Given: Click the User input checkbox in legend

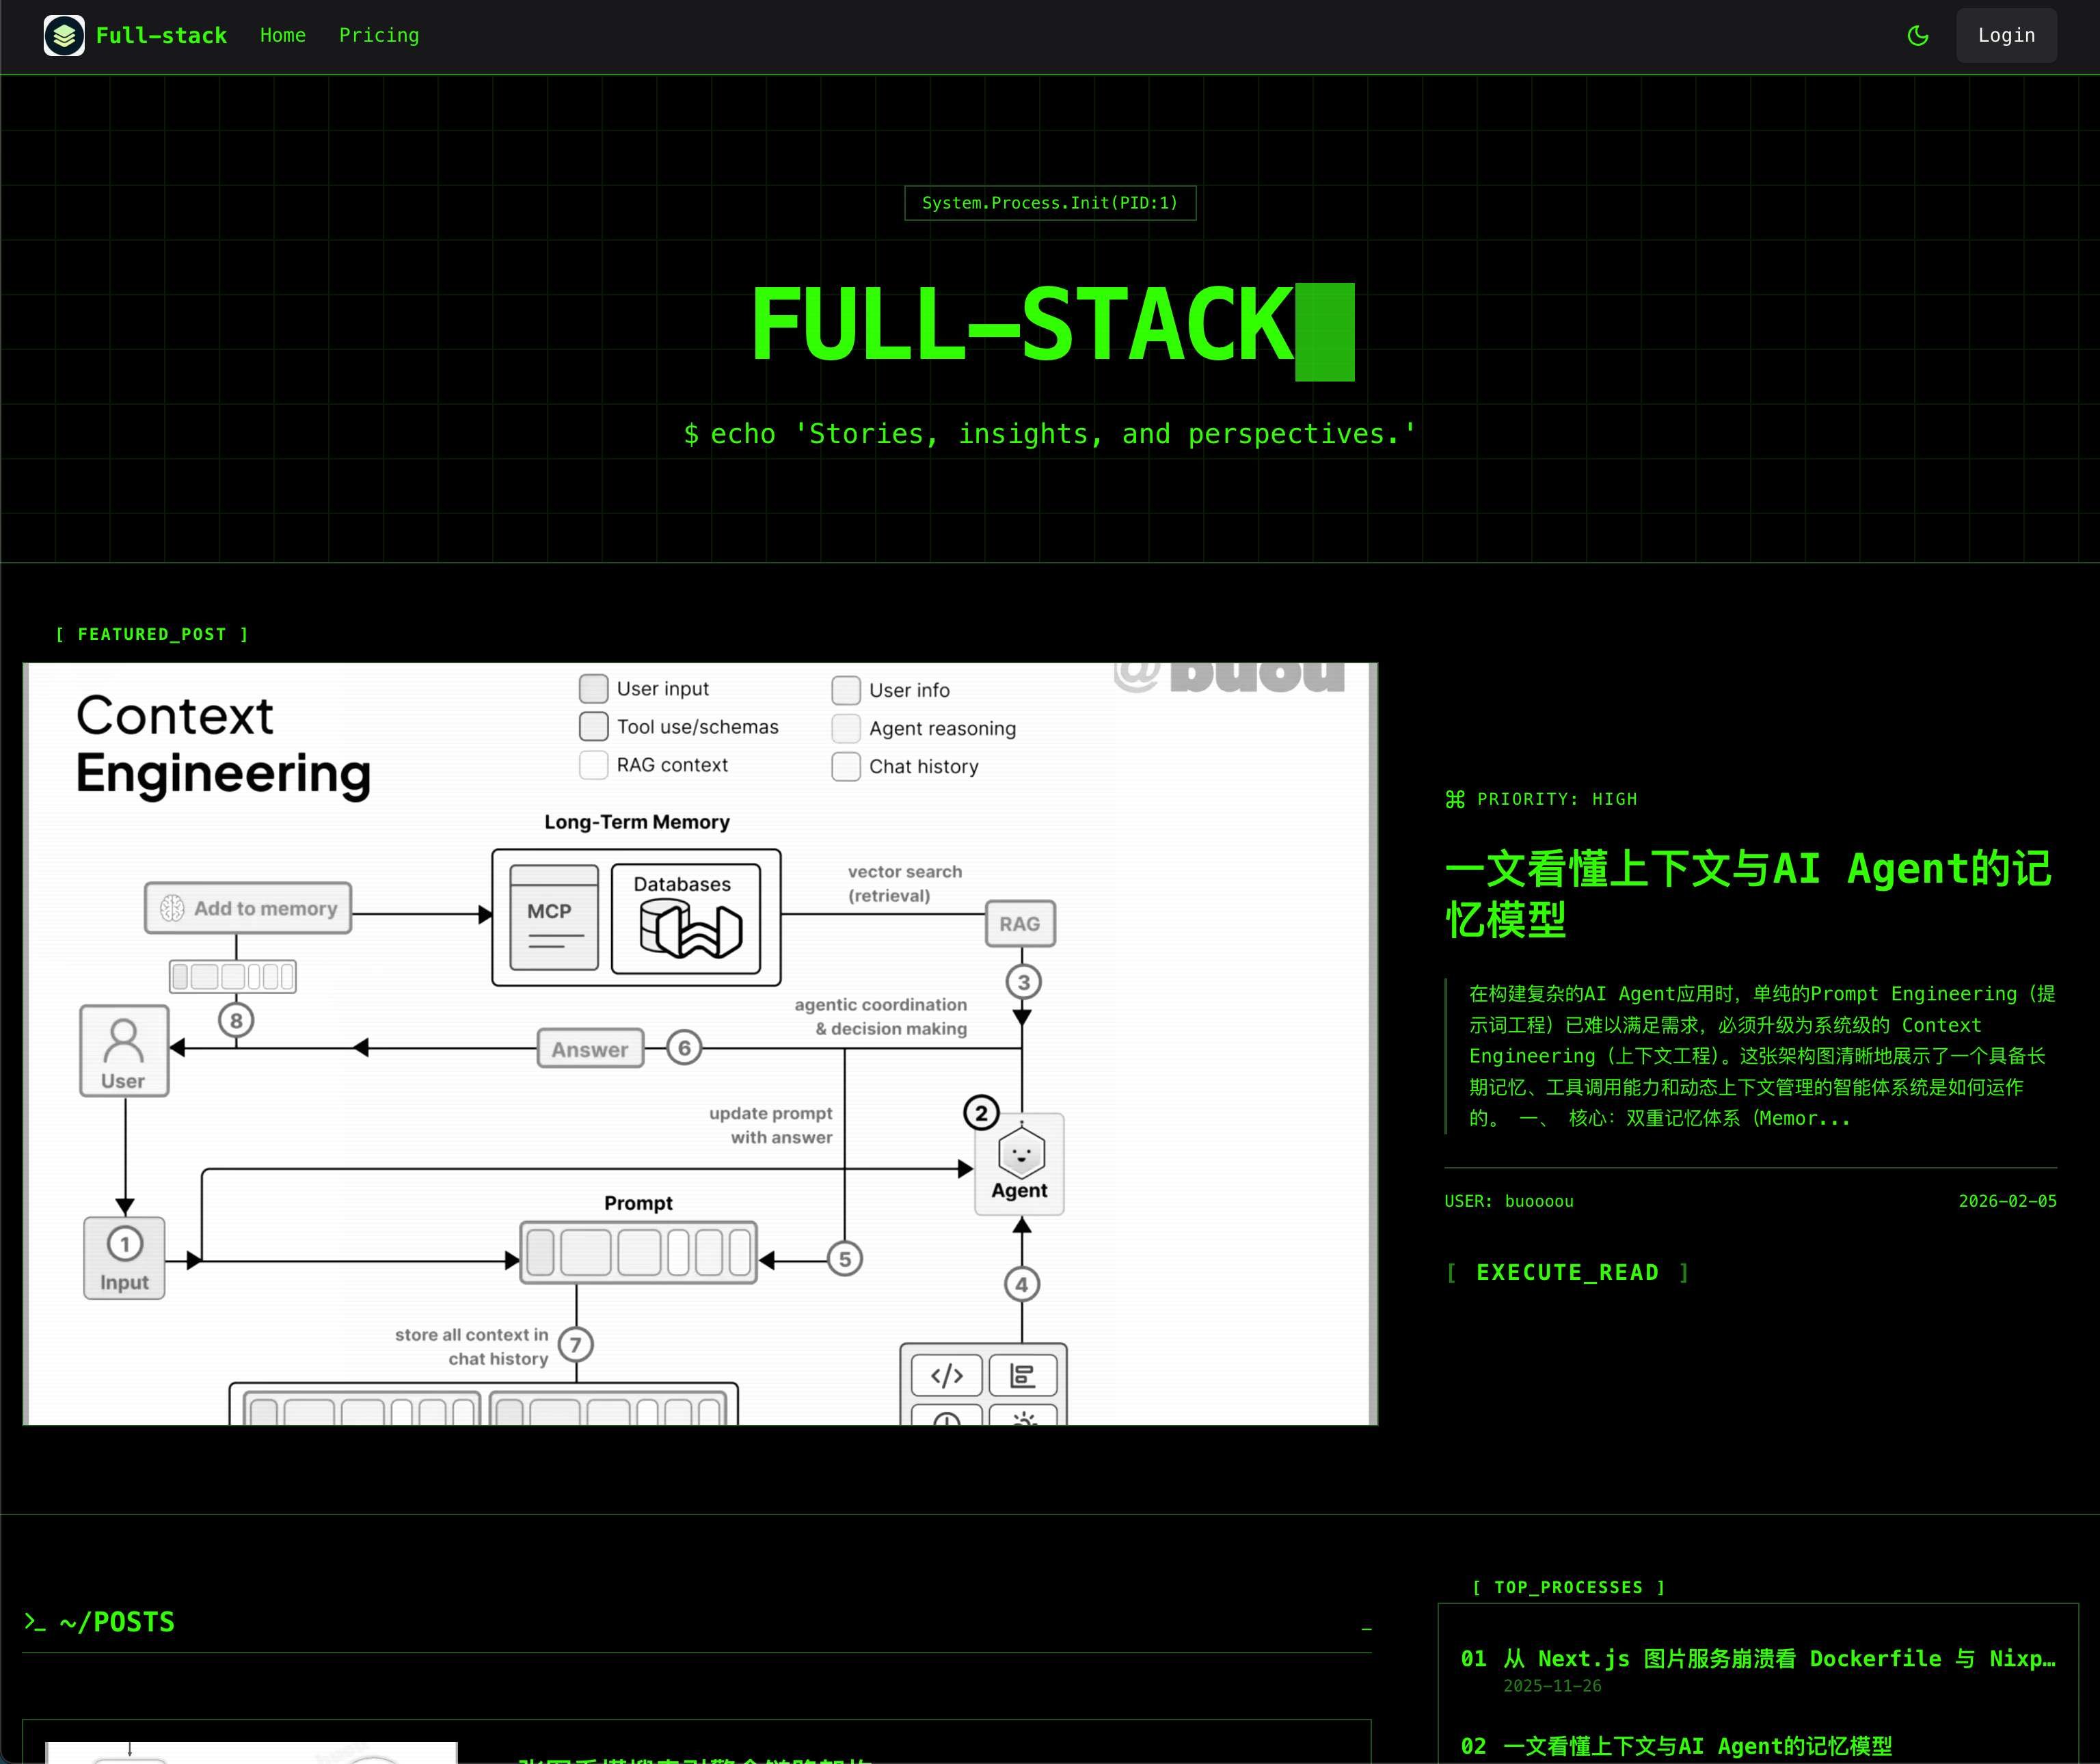Looking at the screenshot, I should click(x=593, y=688).
